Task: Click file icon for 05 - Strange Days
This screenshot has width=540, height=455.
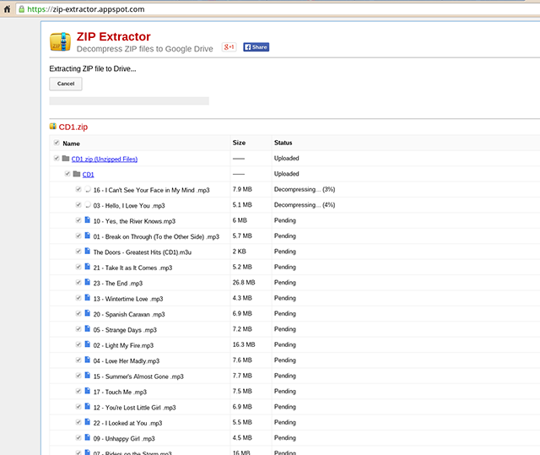Action: point(88,328)
